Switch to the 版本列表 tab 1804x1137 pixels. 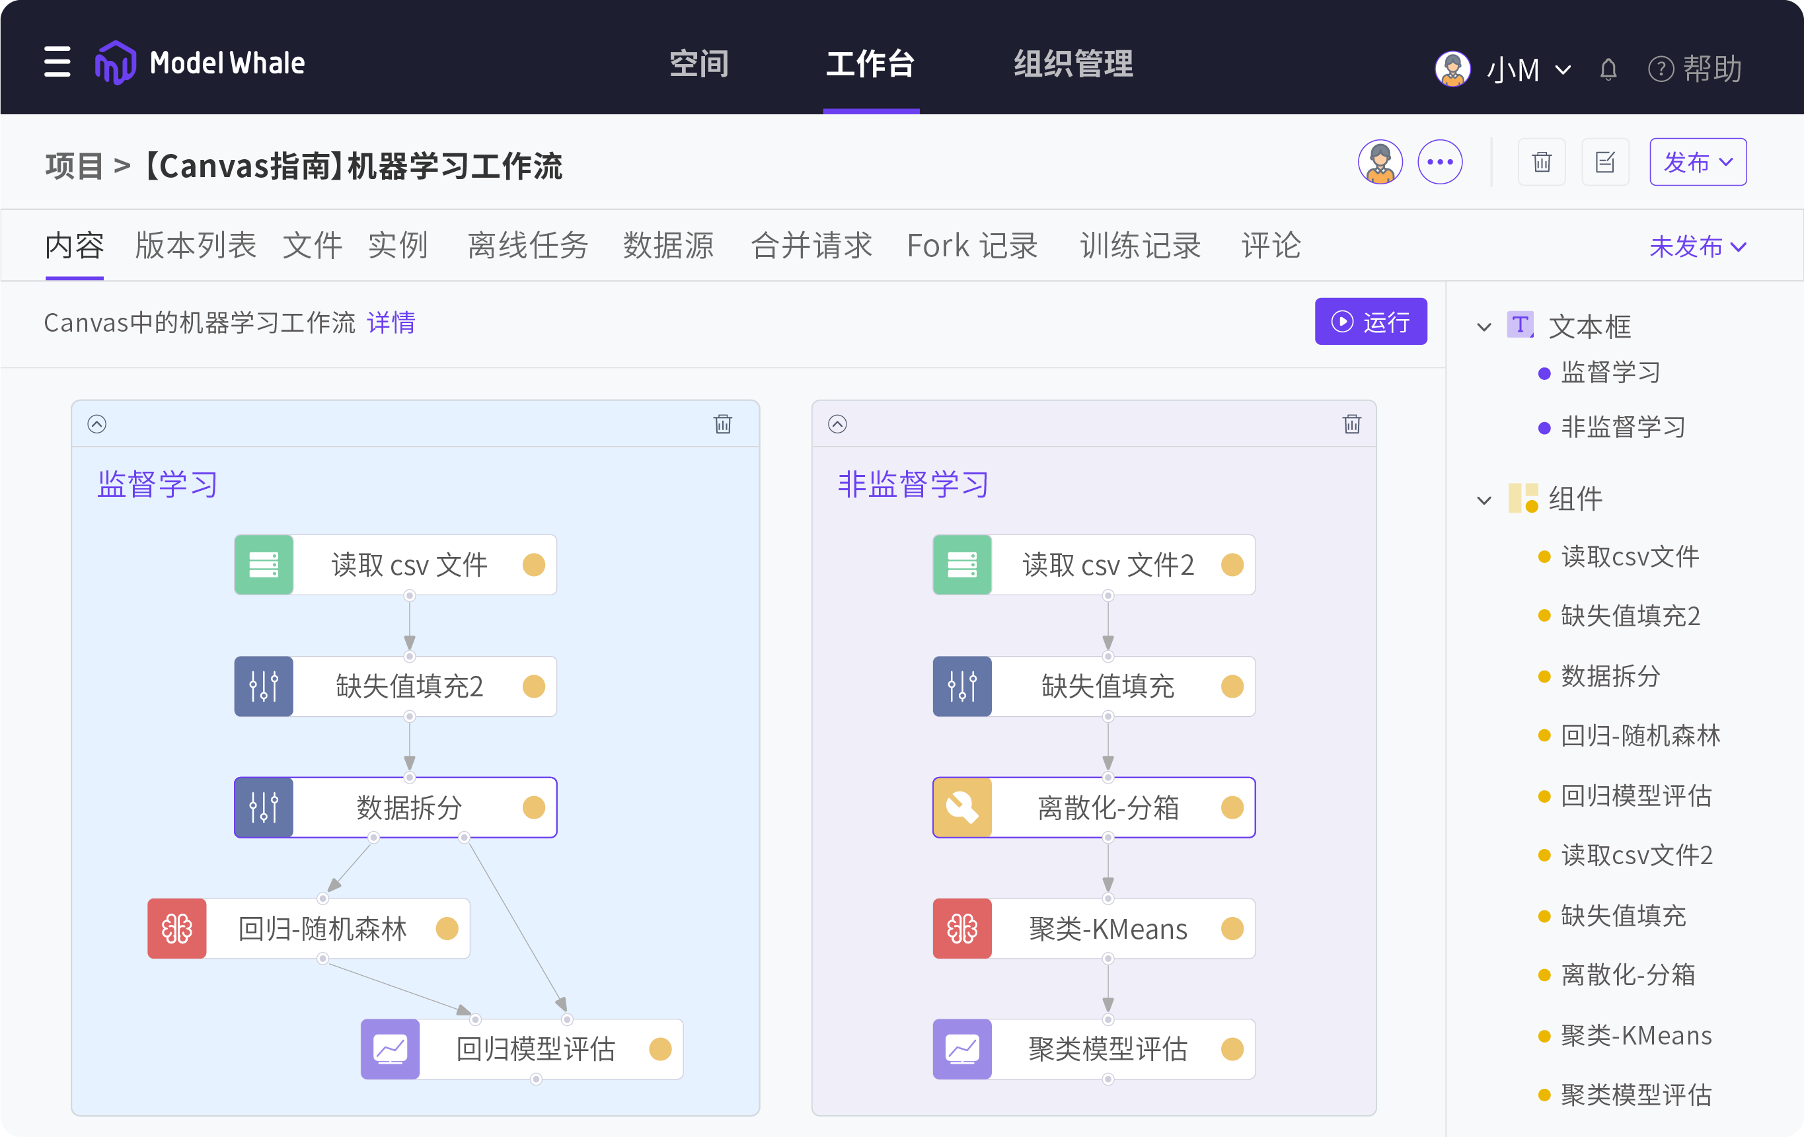(196, 246)
